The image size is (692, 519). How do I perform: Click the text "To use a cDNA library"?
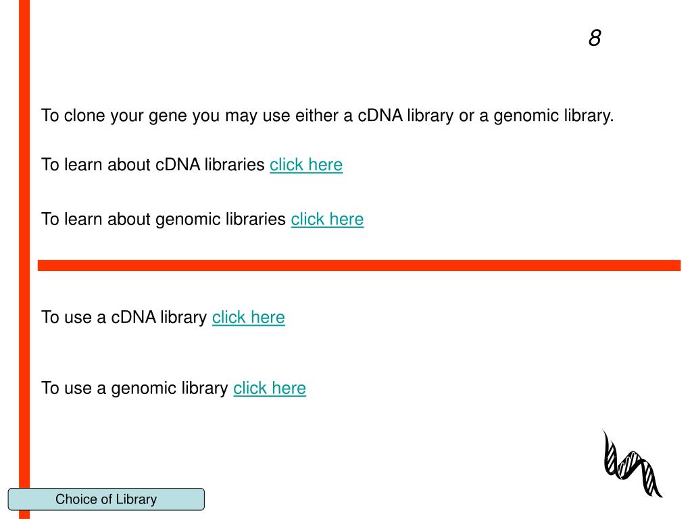[124, 318]
